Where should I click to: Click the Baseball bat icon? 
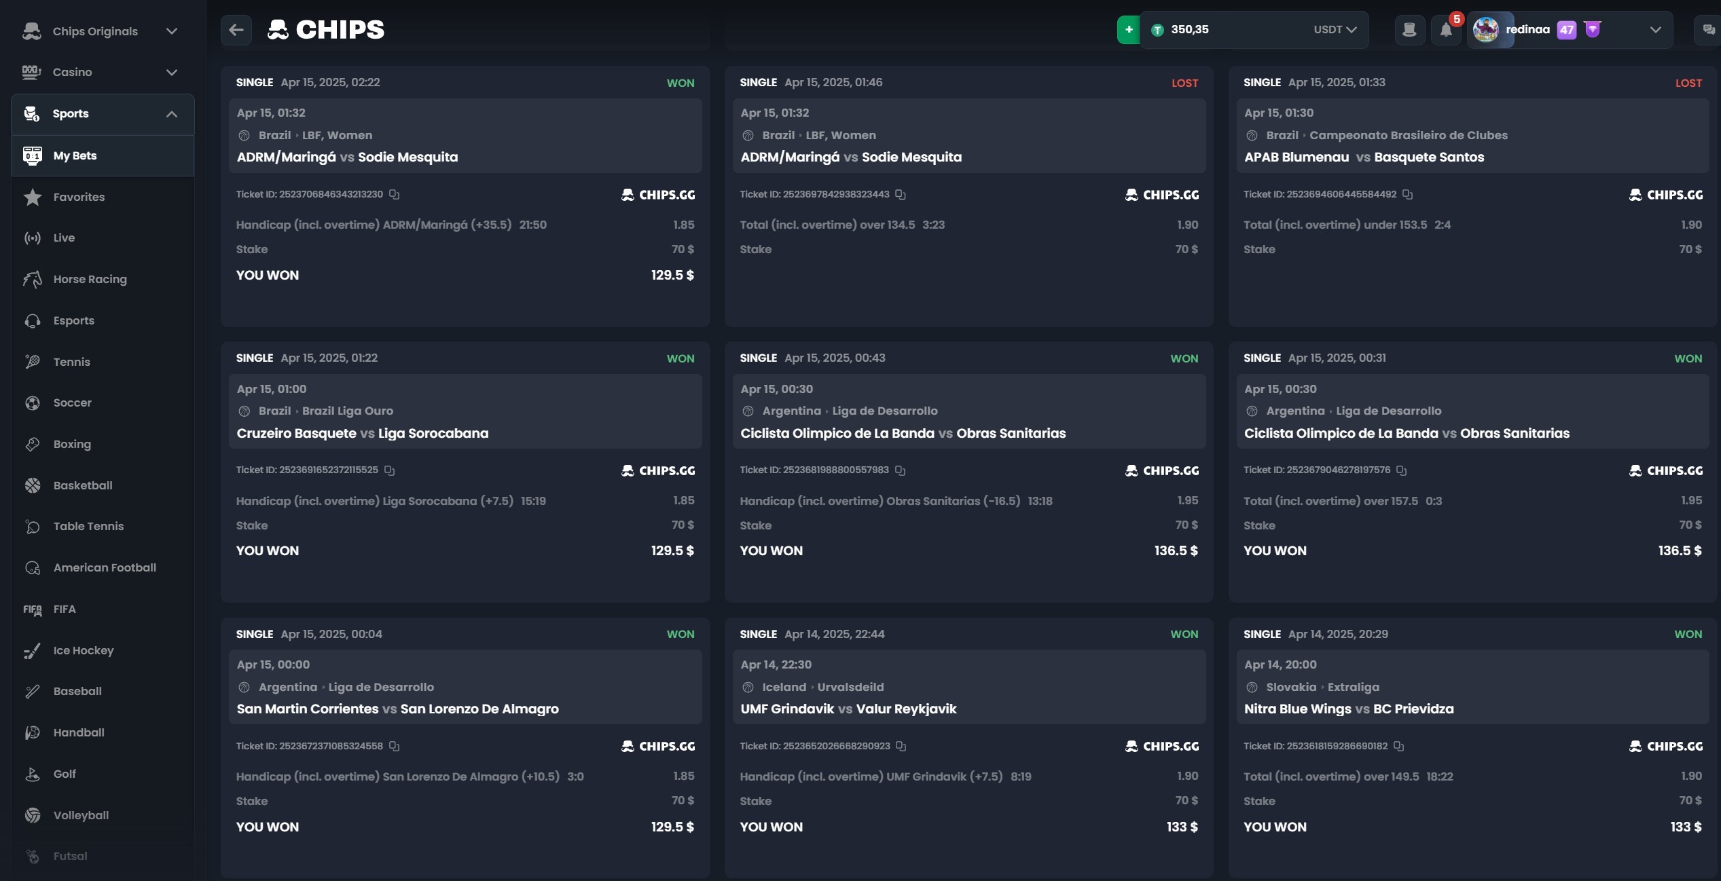coord(33,691)
